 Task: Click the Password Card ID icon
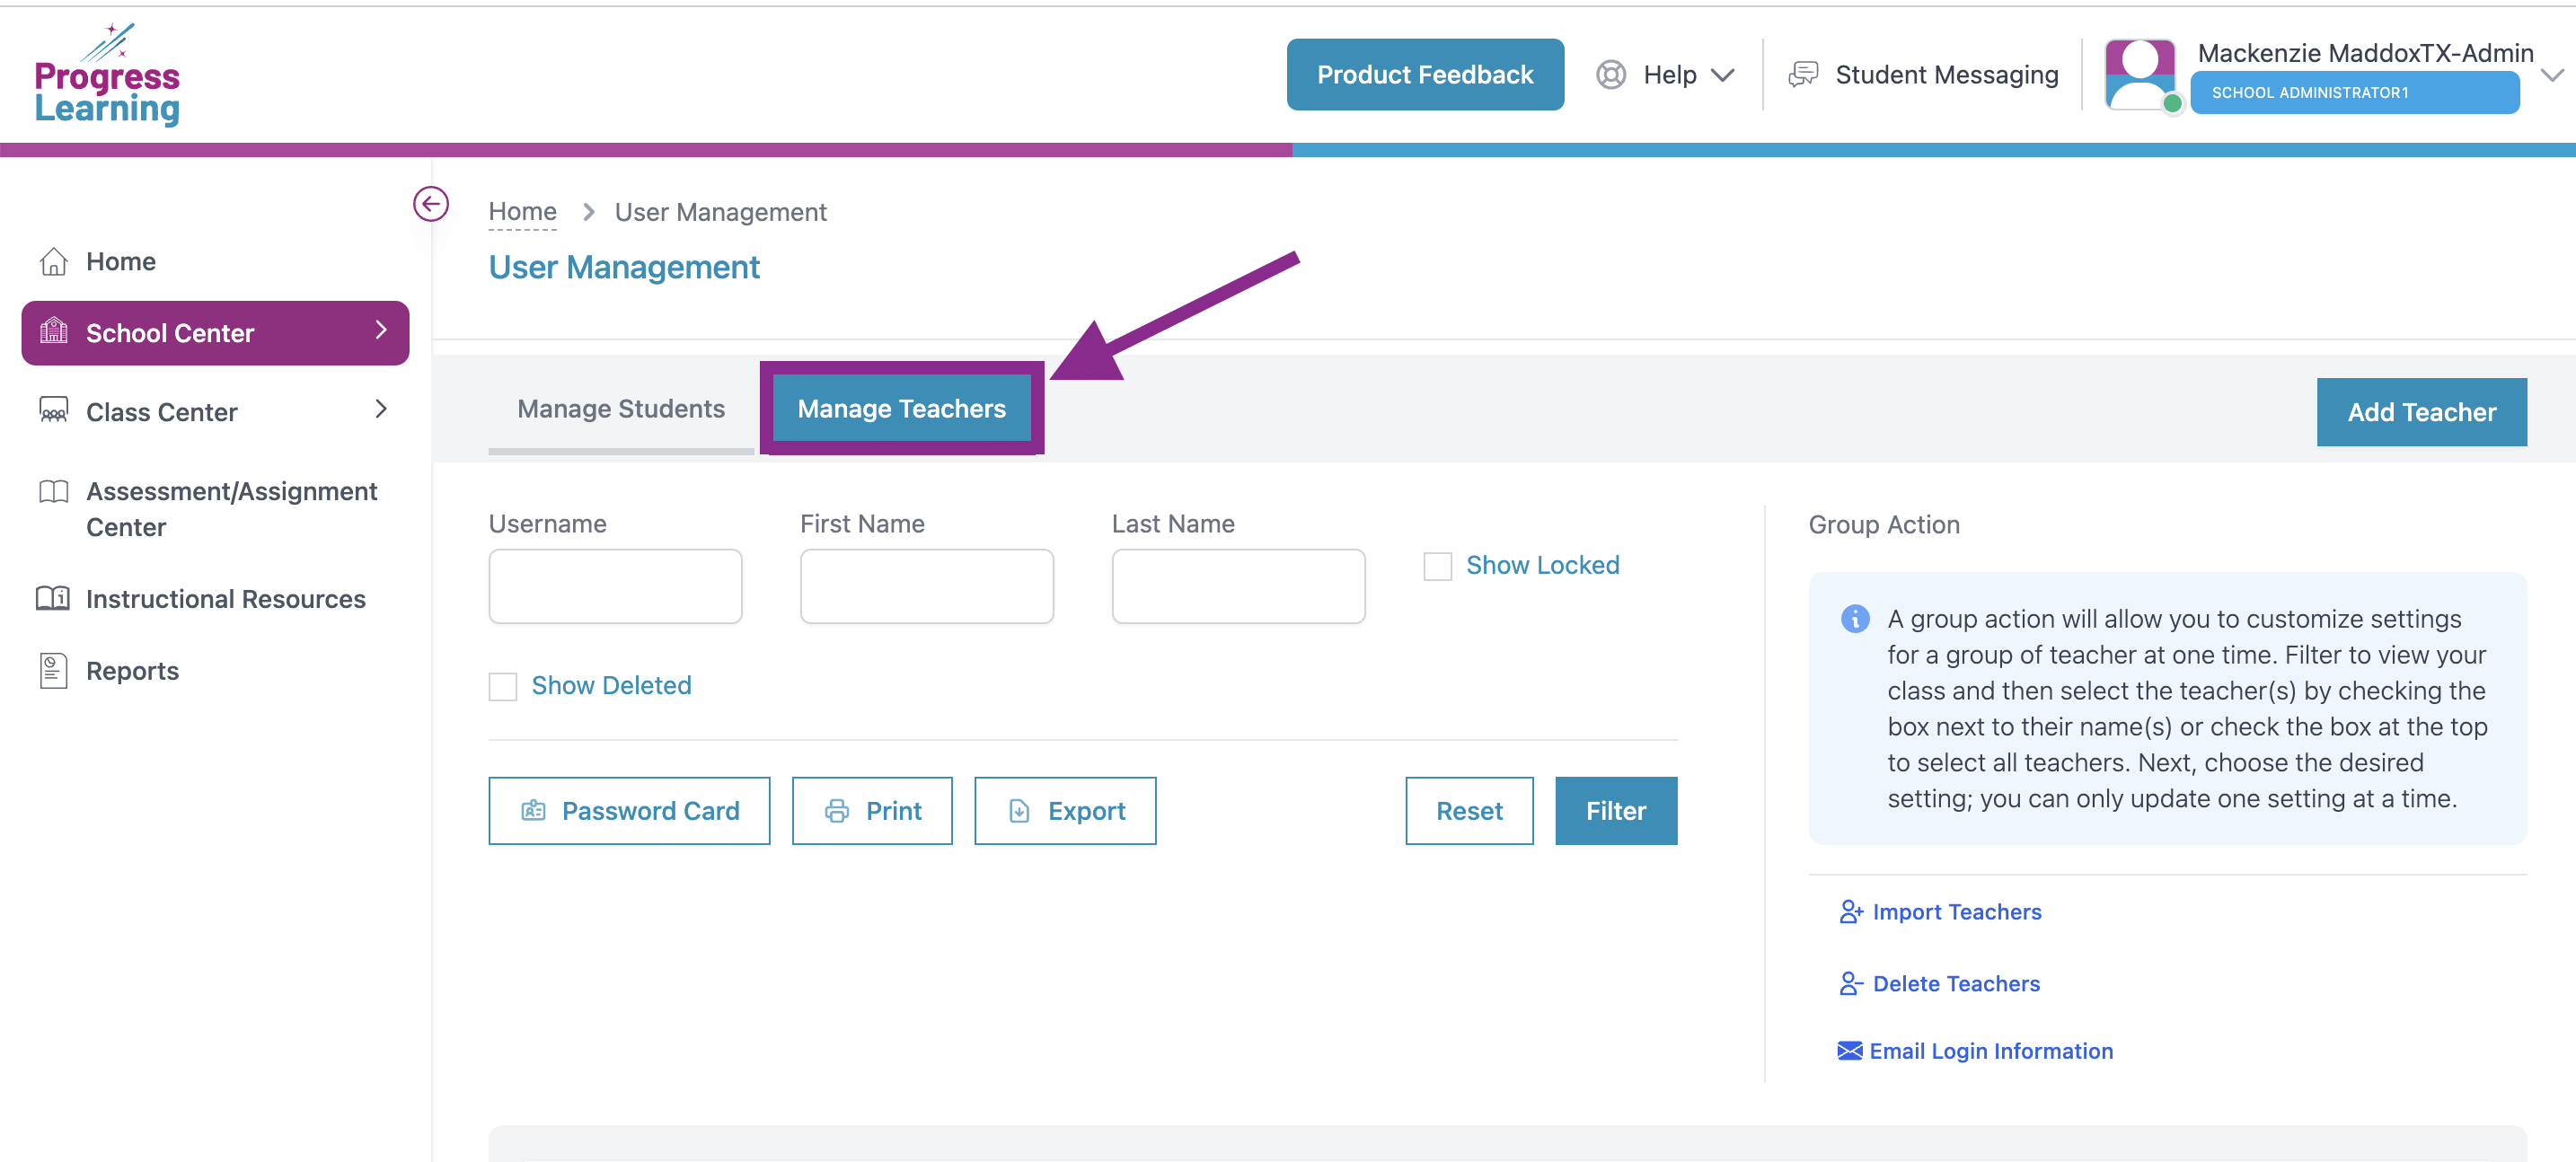[x=533, y=810]
